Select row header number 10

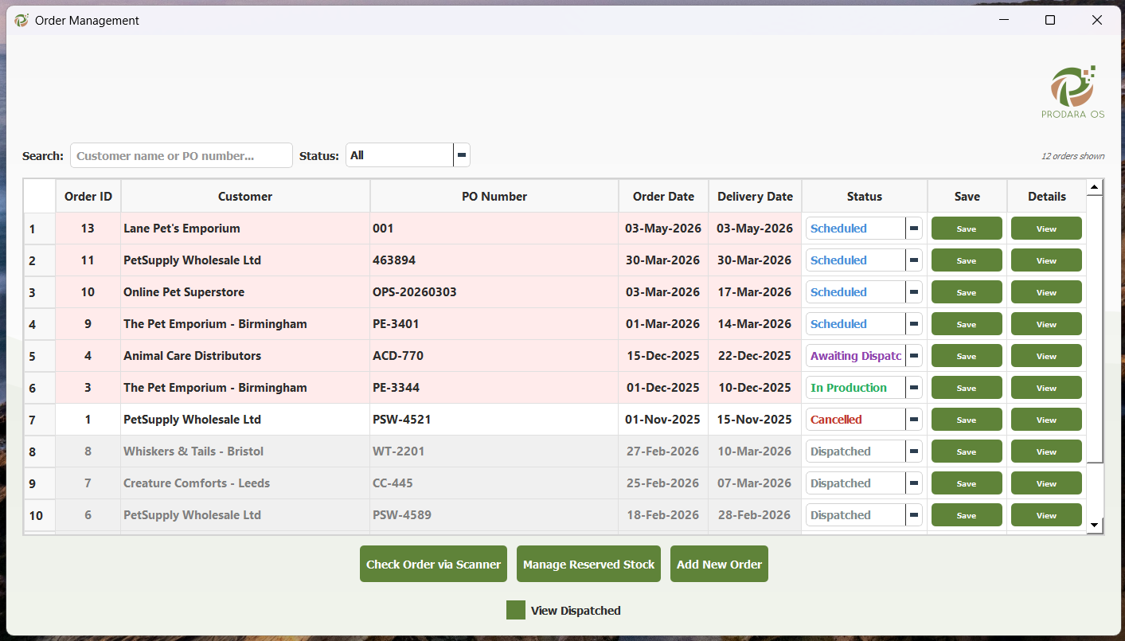(x=40, y=515)
